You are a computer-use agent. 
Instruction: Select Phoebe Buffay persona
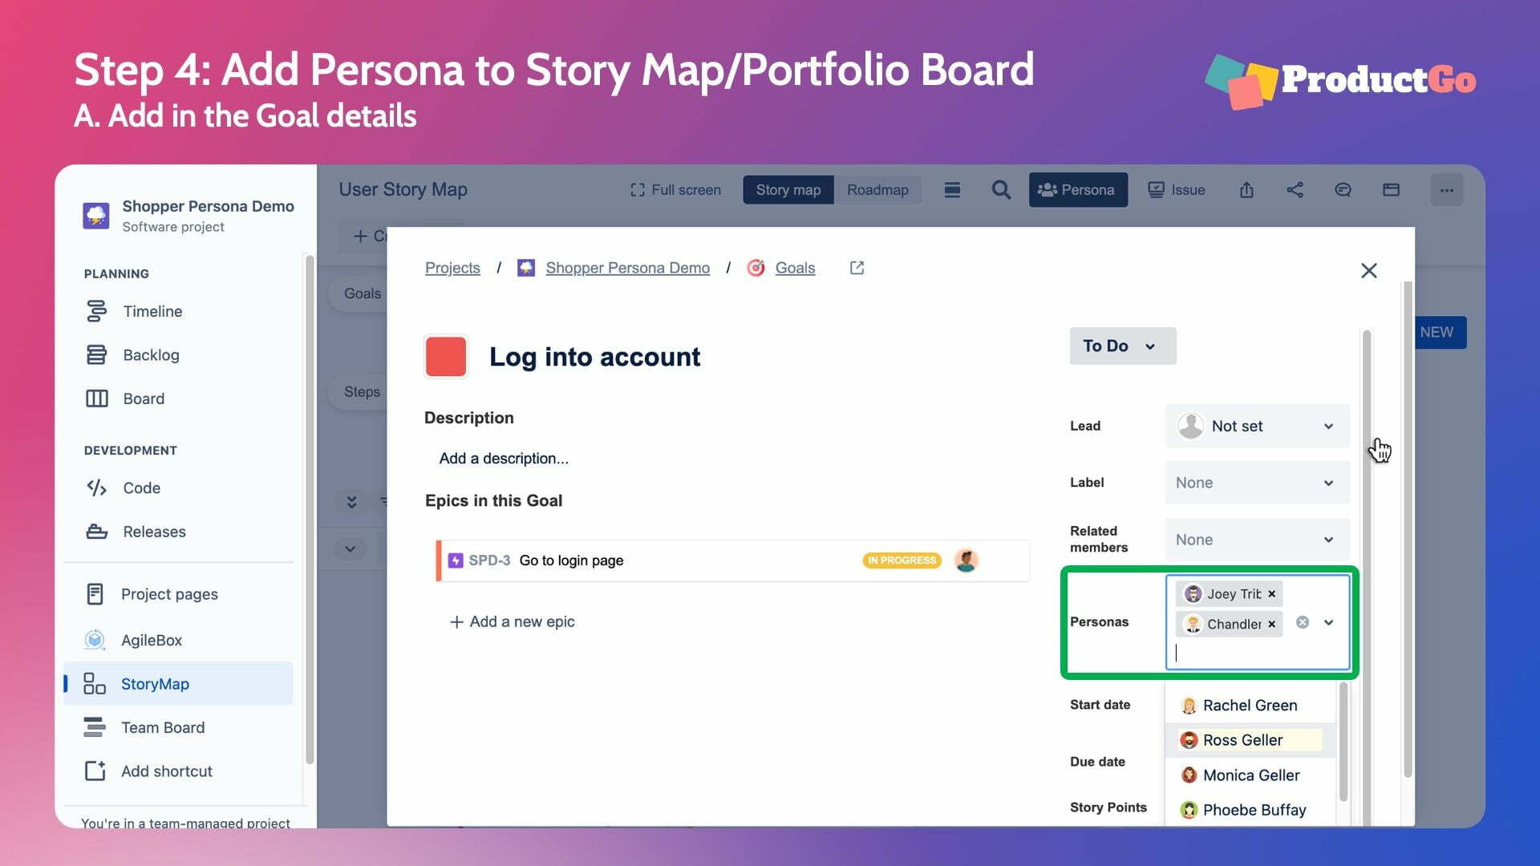click(x=1250, y=810)
